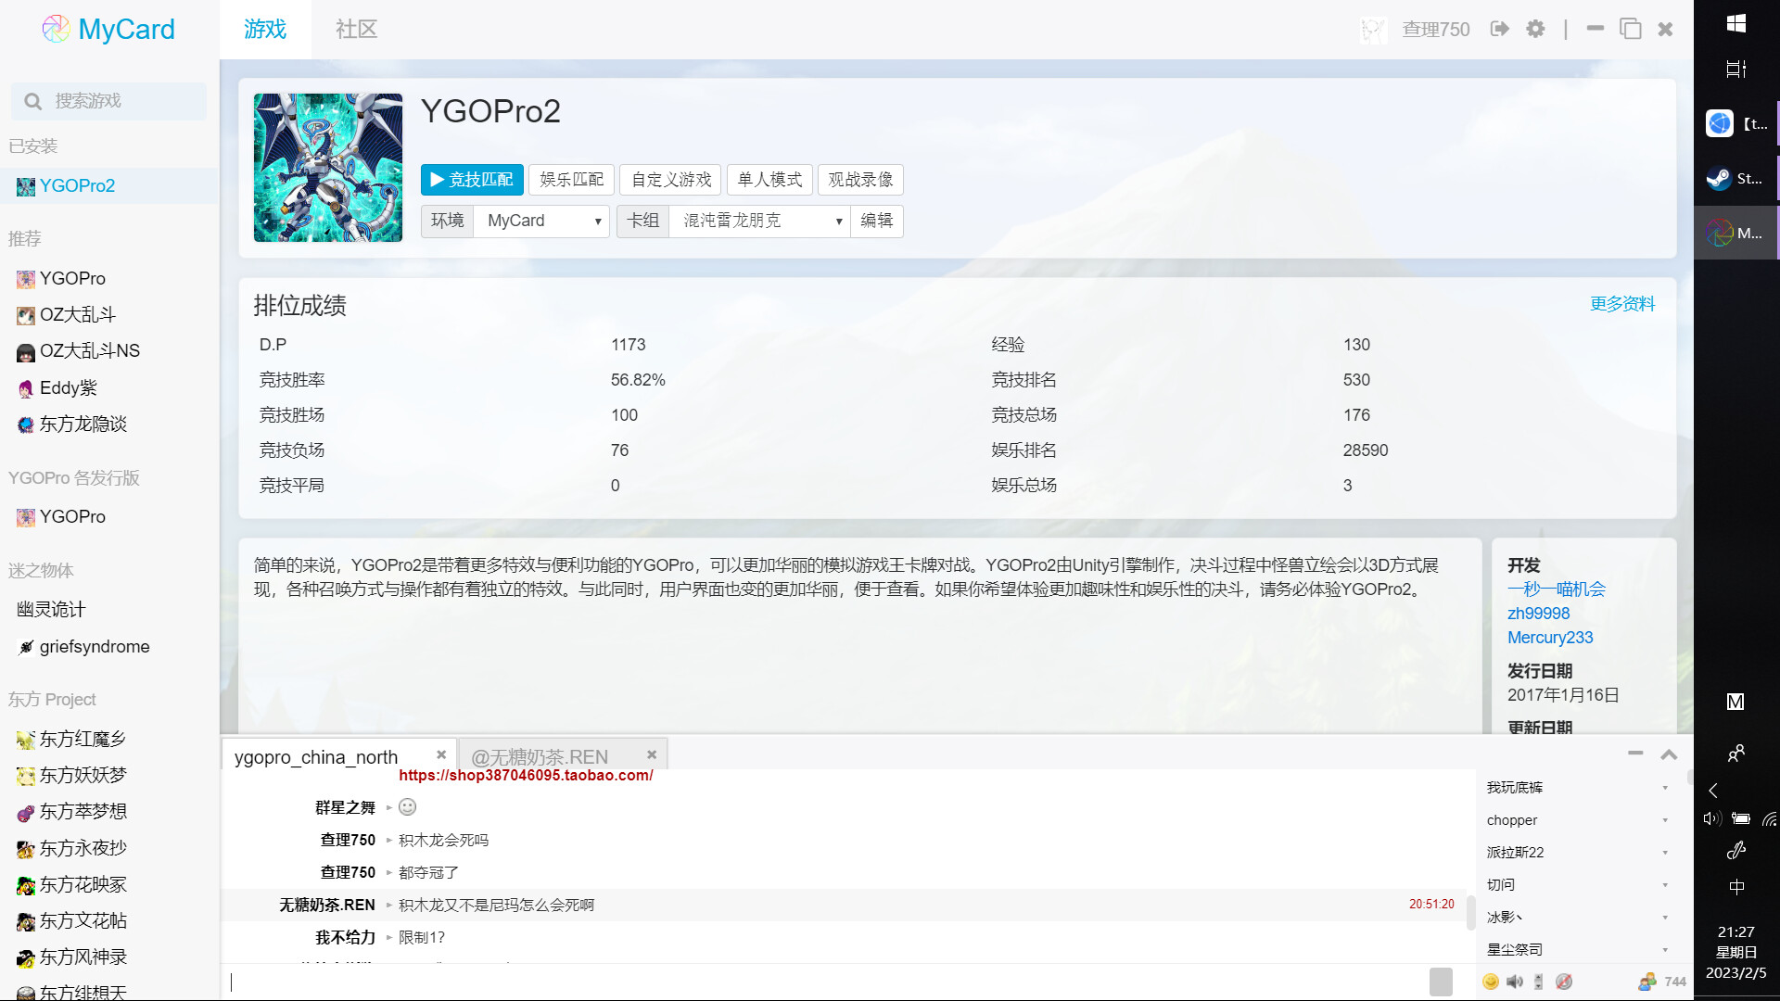Click username 查理750 in the header

1436,30
